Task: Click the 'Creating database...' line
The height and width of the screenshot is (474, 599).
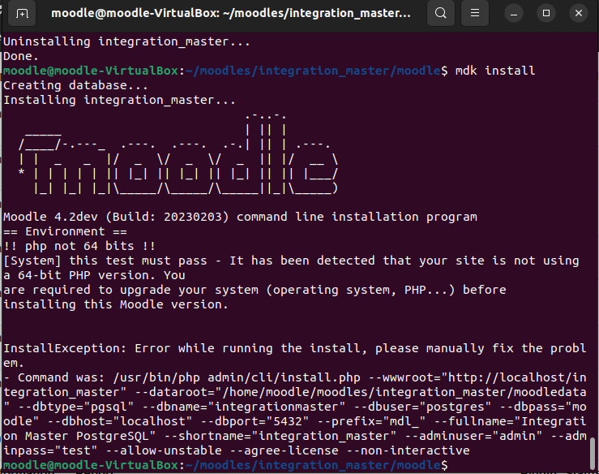Action: (75, 85)
